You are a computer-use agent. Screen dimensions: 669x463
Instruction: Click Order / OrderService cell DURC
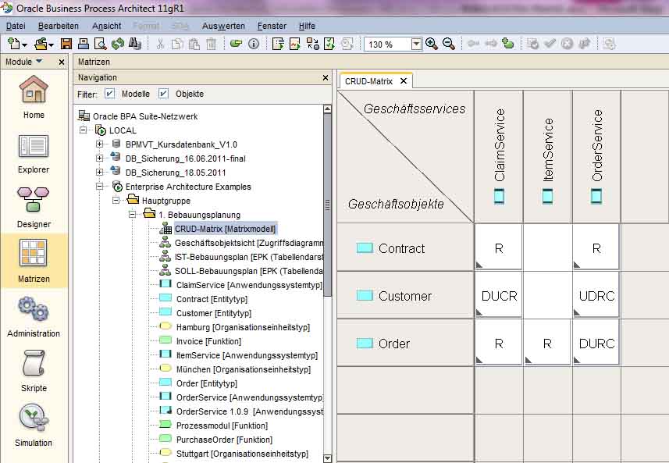pyautogui.click(x=596, y=343)
